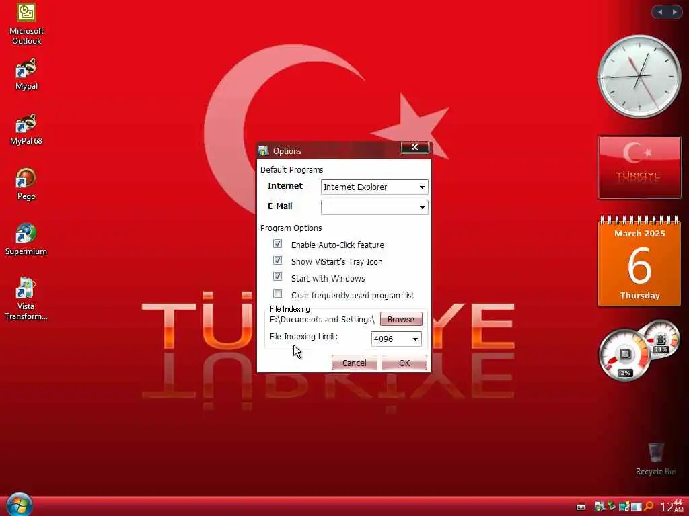Click the TÜRKİYE flag slideshow gadget

coord(639,167)
